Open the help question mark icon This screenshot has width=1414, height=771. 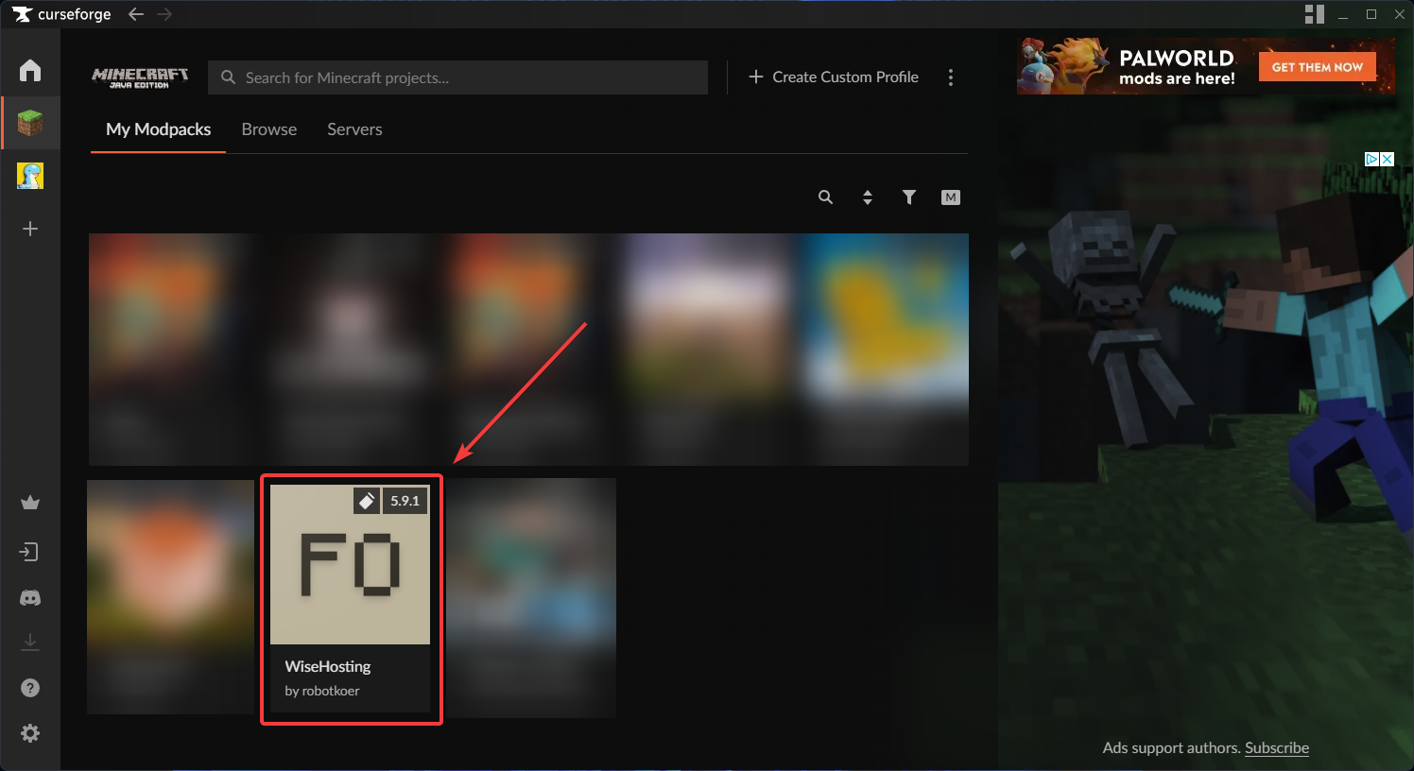pyautogui.click(x=30, y=688)
